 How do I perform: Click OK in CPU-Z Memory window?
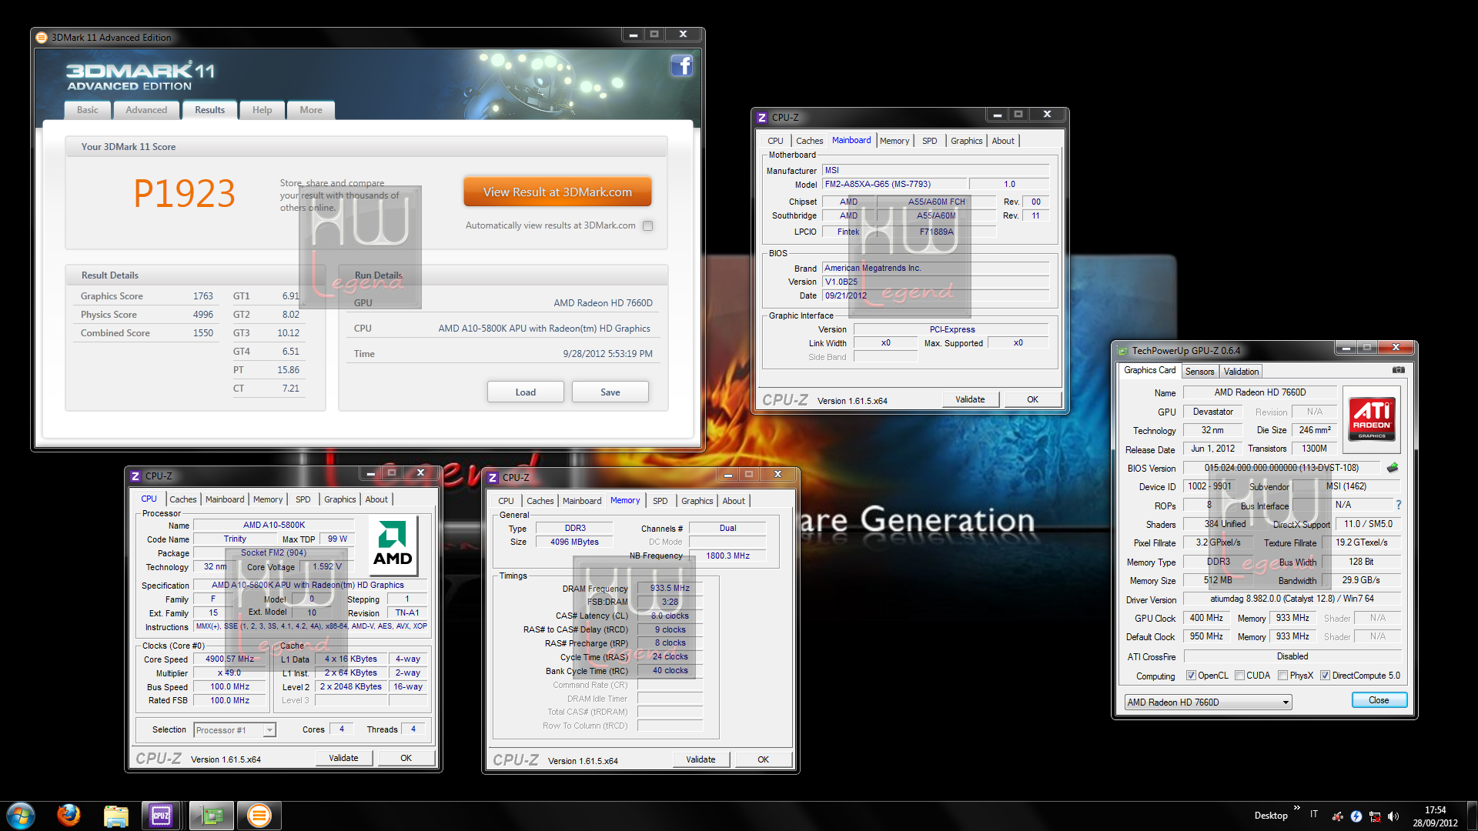[763, 759]
